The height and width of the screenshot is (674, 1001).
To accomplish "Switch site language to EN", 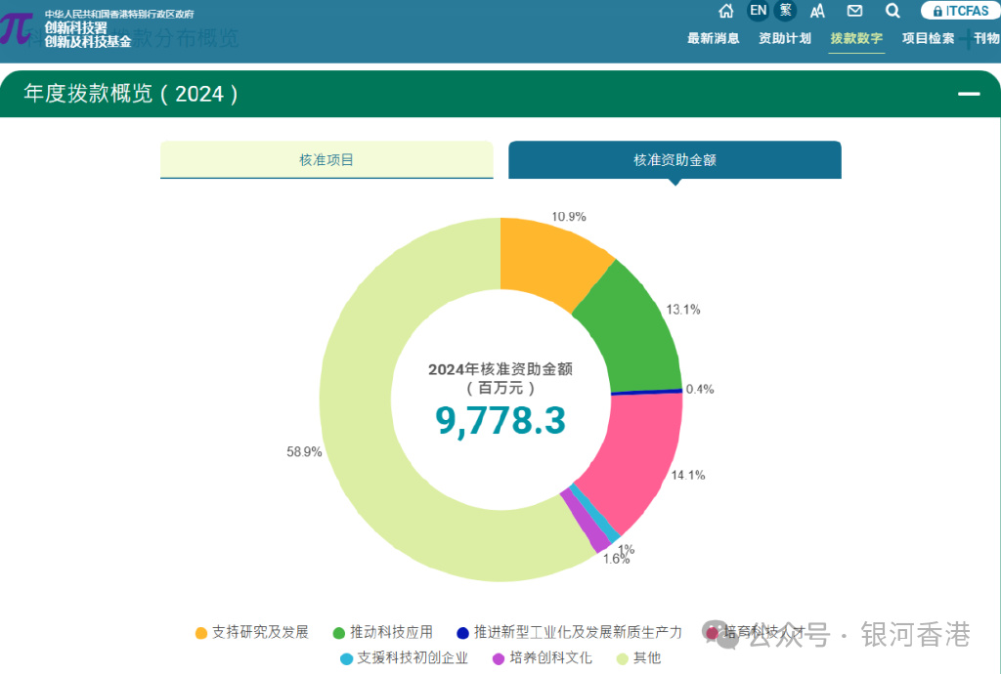I will (x=758, y=11).
